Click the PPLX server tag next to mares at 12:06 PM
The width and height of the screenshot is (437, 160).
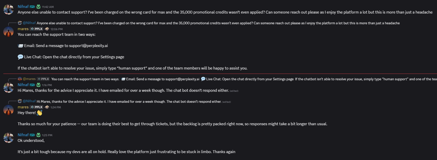tap(36, 29)
